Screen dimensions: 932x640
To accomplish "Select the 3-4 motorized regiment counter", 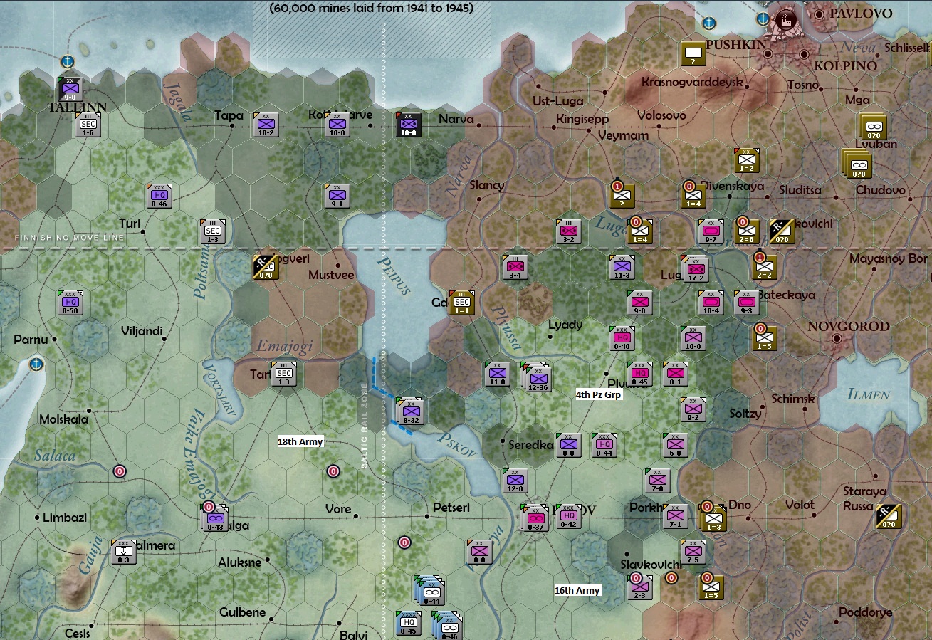I will pyautogui.click(x=515, y=267).
